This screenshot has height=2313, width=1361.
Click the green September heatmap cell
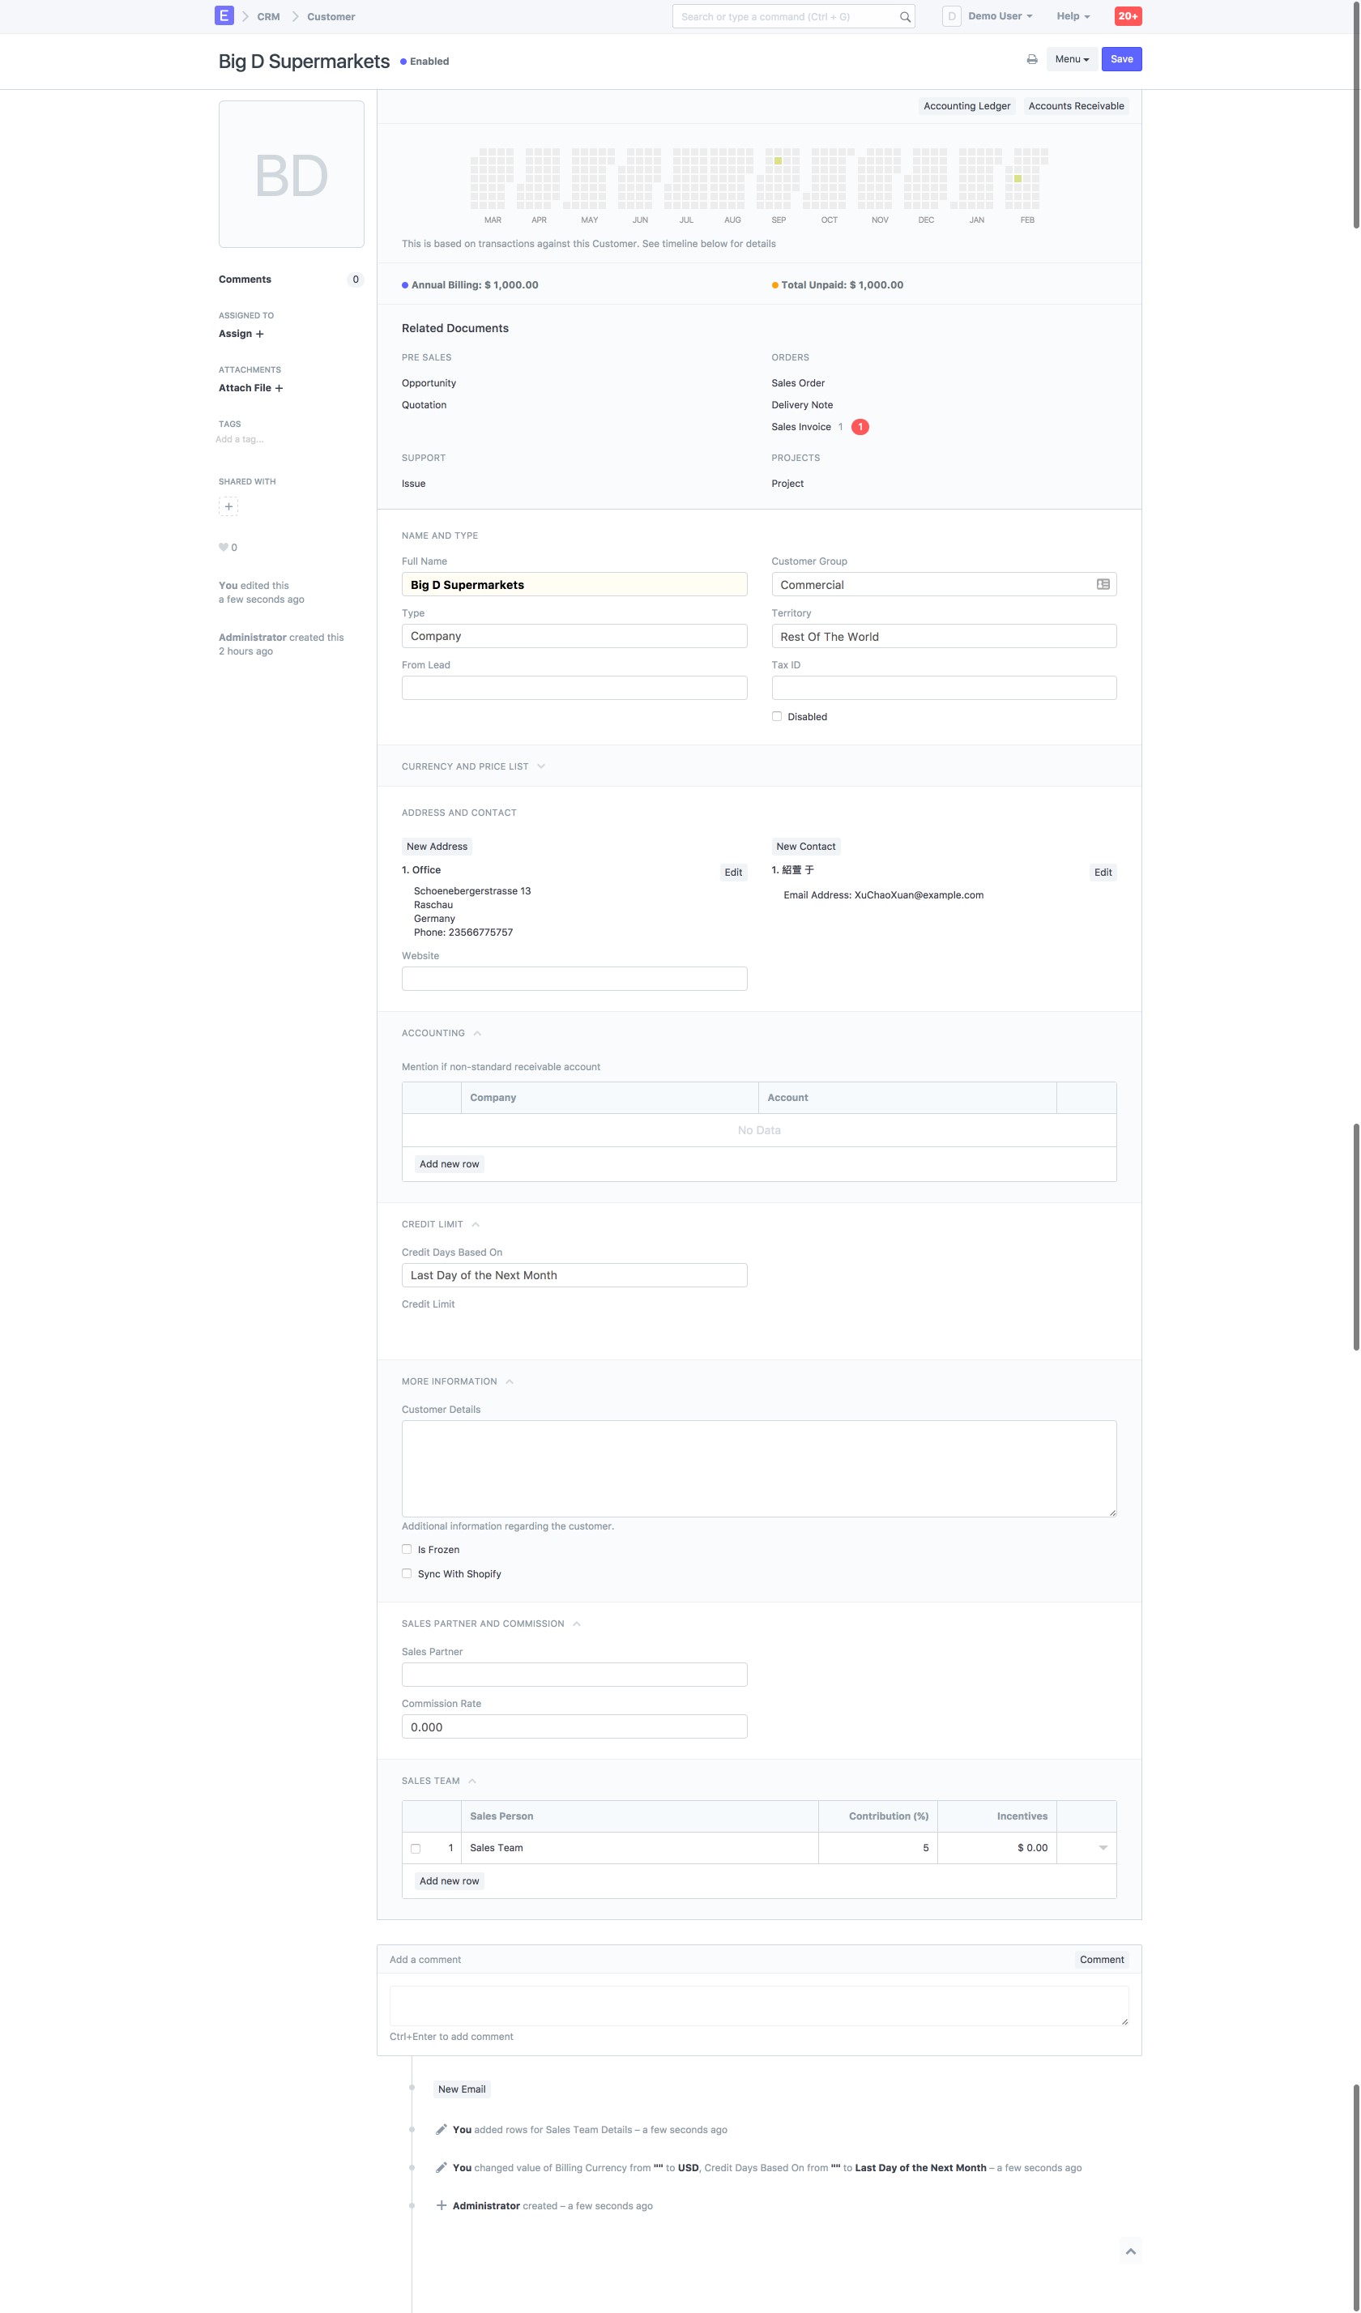pos(778,160)
